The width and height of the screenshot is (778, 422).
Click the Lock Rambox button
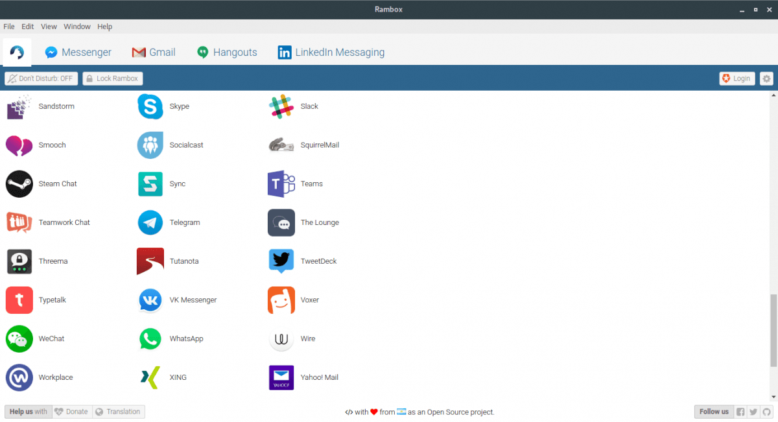[x=113, y=78]
